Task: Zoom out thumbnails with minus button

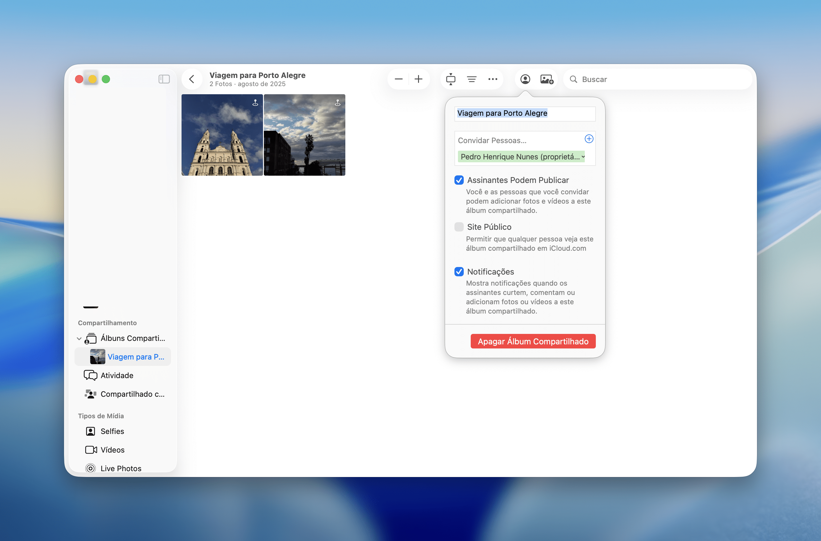Action: tap(399, 79)
